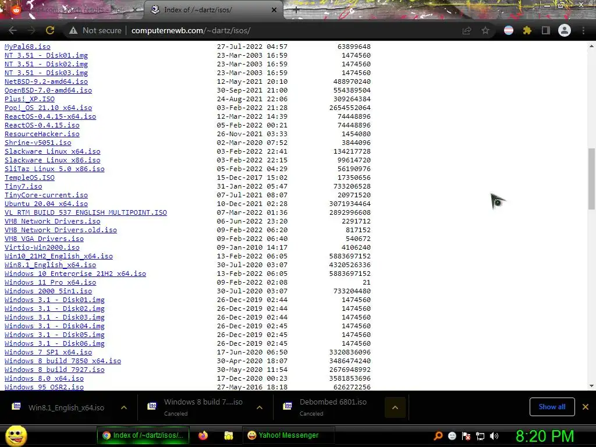Open options for Debombed 6801.iso download
Screen dimensions: 596x447
(395, 407)
